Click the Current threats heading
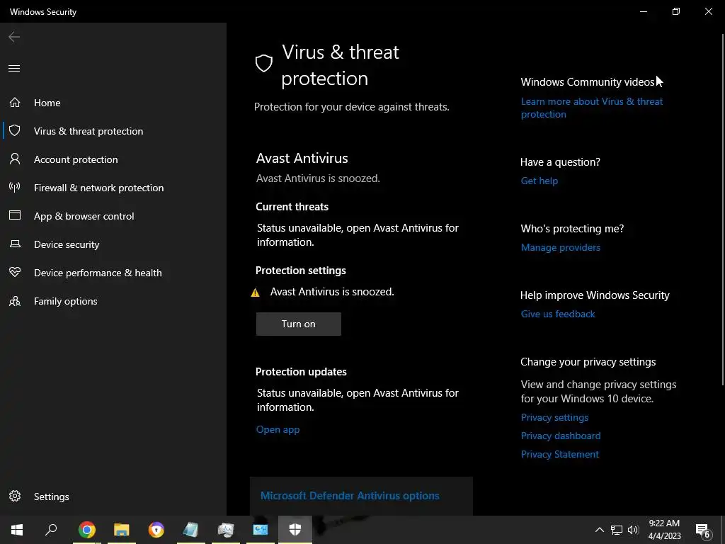This screenshot has height=544, width=725. [x=292, y=207]
